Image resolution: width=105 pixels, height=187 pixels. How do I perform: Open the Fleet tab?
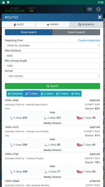(19, 24)
